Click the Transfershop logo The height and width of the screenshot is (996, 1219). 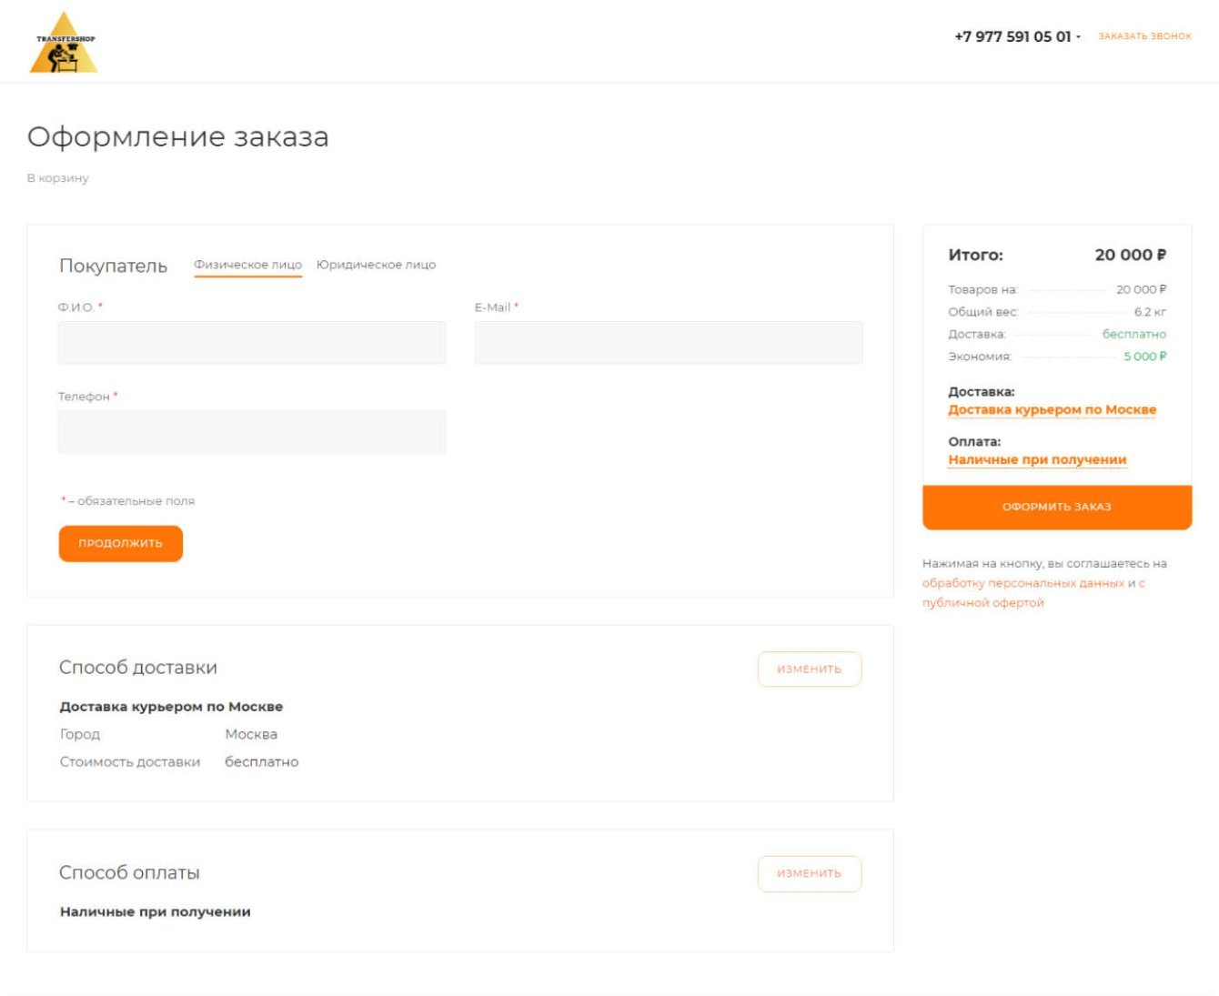point(64,43)
